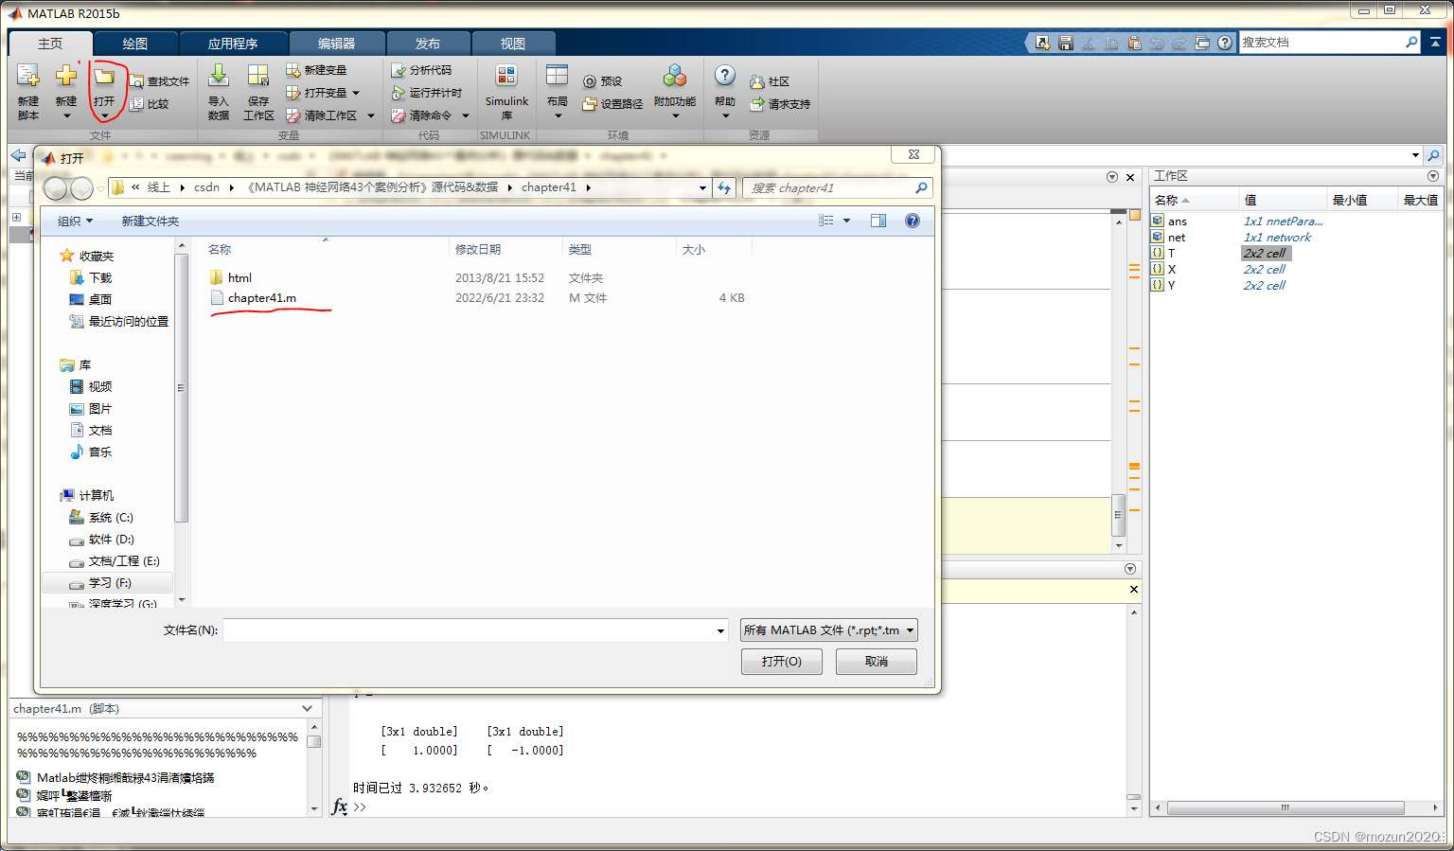The image size is (1454, 851).
Task: Select the chapter41.m file in the list
Action: pos(261,298)
